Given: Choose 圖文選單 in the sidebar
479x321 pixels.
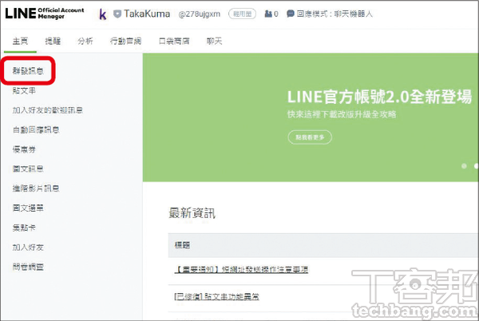Looking at the screenshot, I should tap(28, 208).
